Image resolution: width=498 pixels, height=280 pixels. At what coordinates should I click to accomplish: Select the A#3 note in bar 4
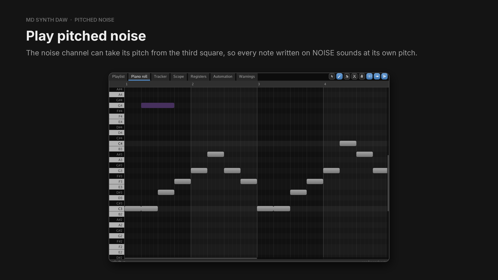(364, 154)
